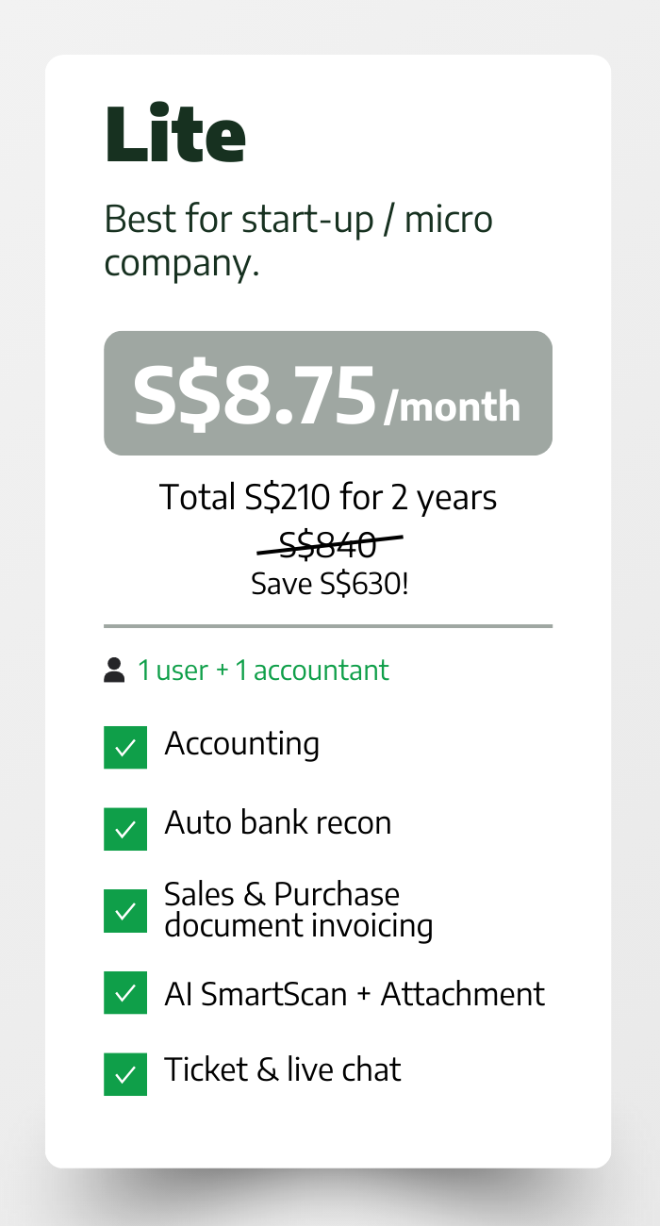Image resolution: width=660 pixels, height=1226 pixels.
Task: Click the Lite plan heading
Action: click(x=175, y=134)
